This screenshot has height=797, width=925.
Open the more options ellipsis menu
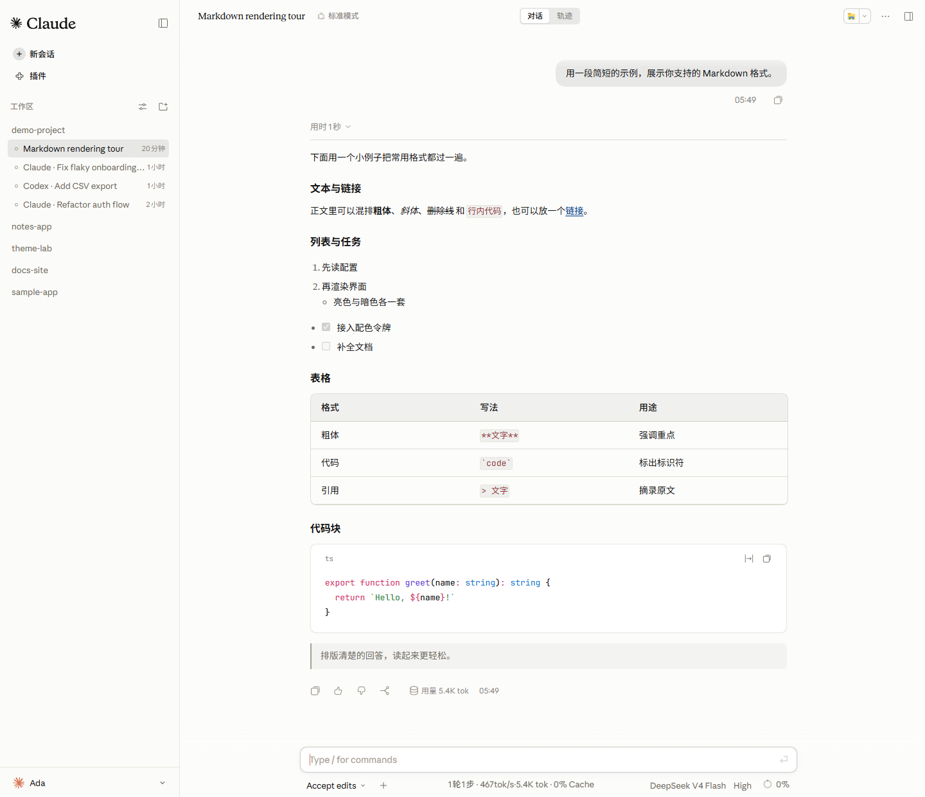(886, 16)
